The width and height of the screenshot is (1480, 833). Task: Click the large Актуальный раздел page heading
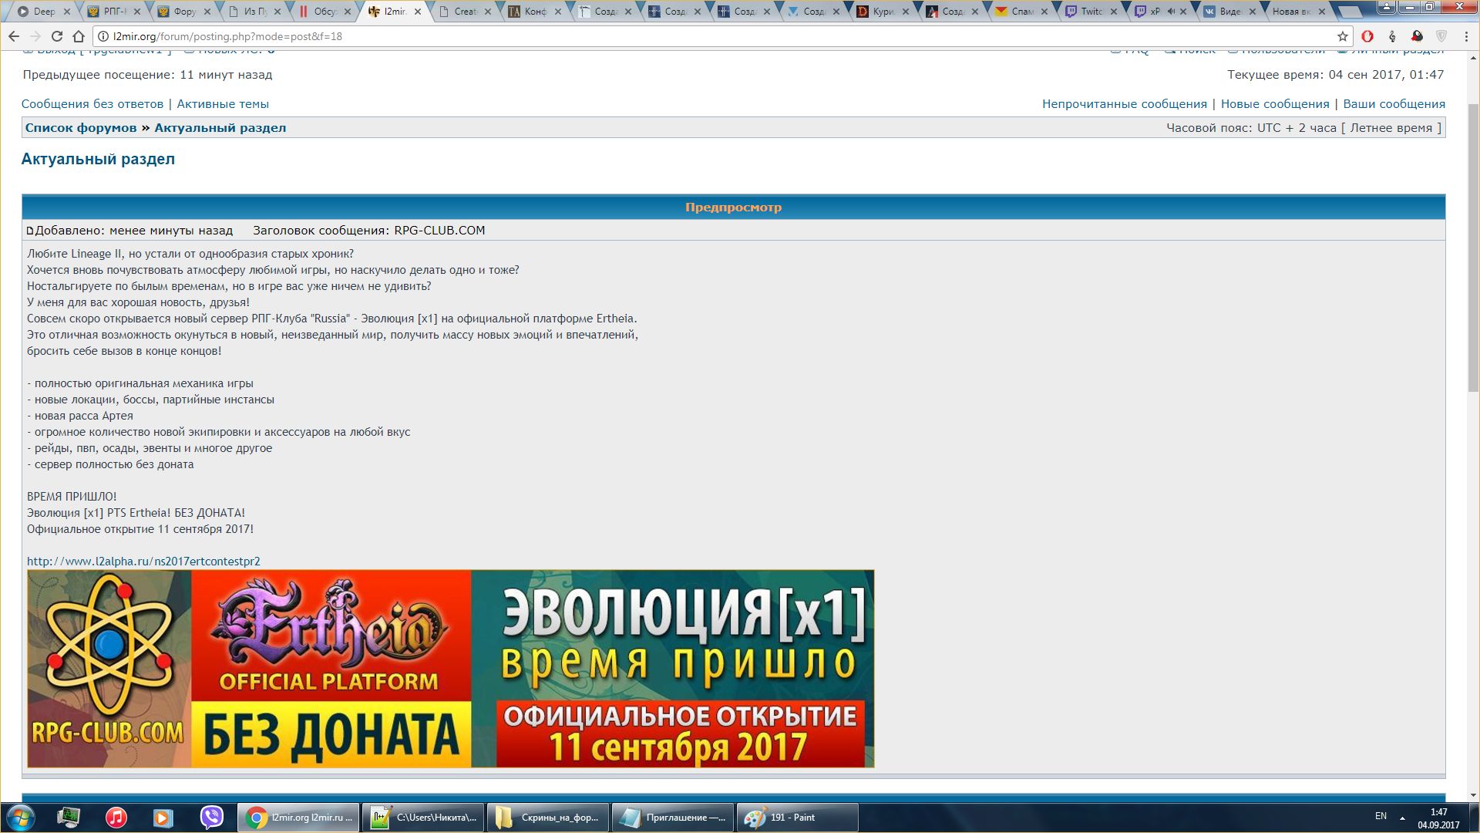tap(98, 159)
